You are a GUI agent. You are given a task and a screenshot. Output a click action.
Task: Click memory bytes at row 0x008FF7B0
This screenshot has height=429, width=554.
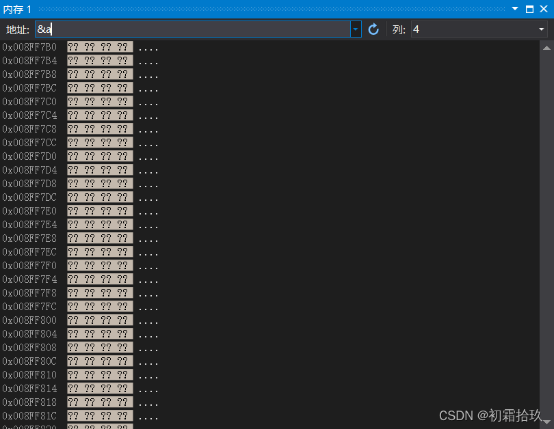click(100, 47)
